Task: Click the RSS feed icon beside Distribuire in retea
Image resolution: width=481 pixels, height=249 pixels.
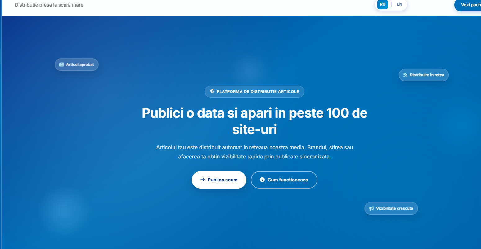Action: (405, 75)
